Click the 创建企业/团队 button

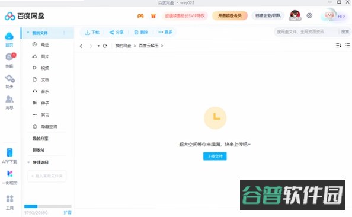(268, 15)
